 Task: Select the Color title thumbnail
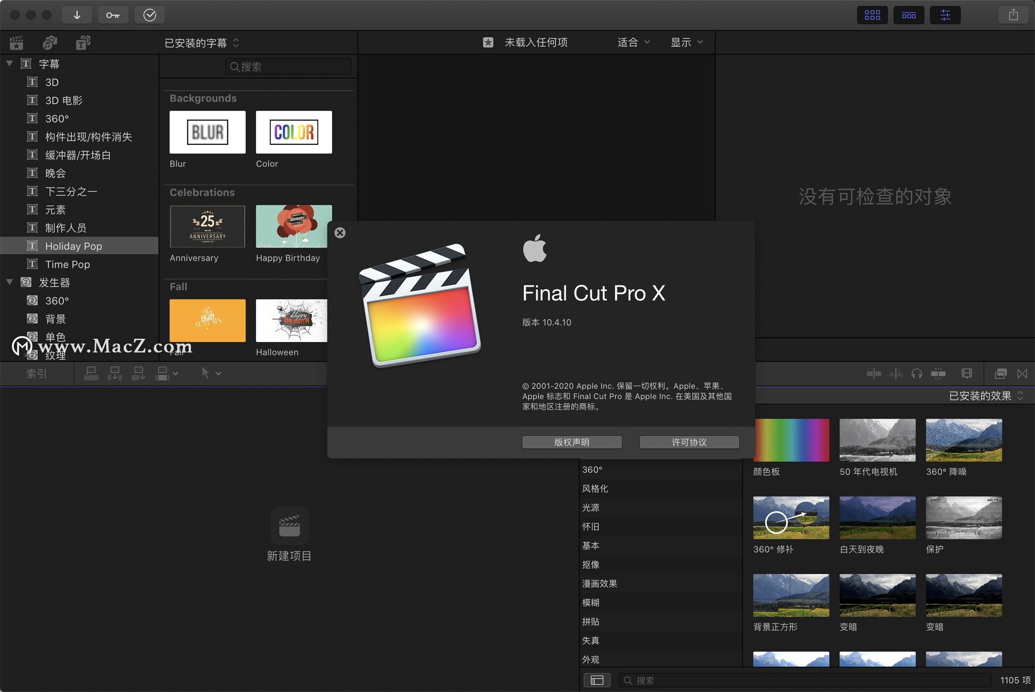(x=294, y=132)
